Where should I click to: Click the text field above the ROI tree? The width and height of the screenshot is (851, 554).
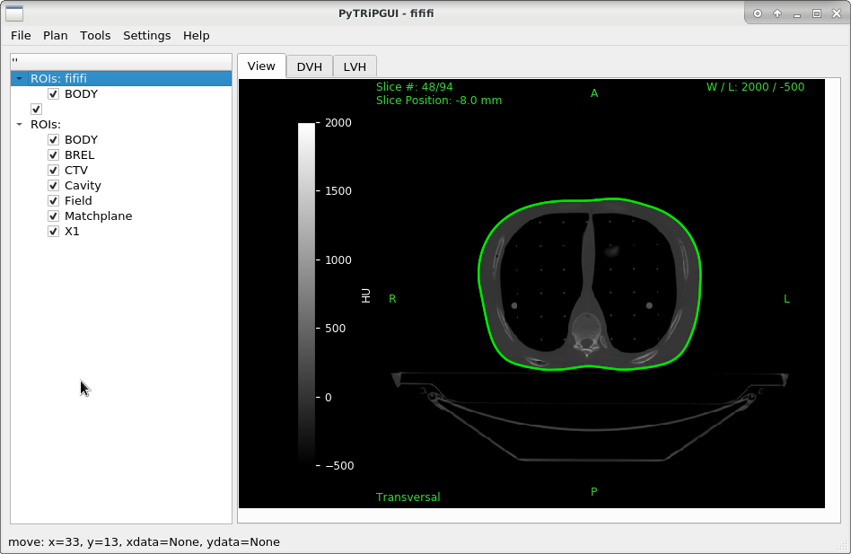click(119, 60)
